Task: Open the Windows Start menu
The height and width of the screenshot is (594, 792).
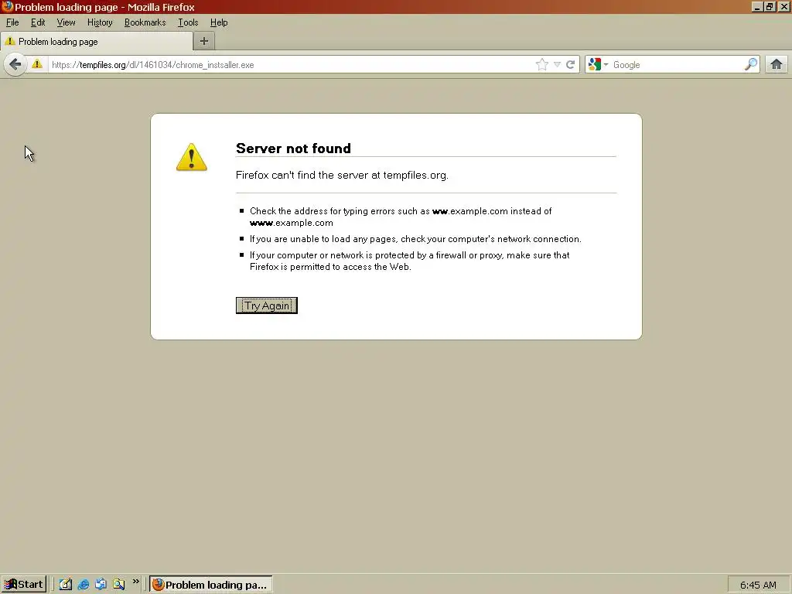Action: (24, 585)
